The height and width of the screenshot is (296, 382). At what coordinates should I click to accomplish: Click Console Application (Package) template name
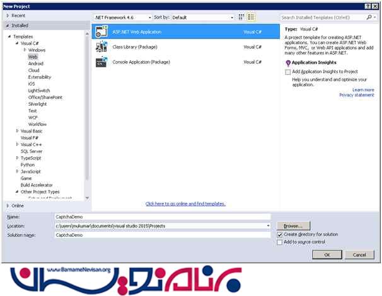[x=141, y=62]
